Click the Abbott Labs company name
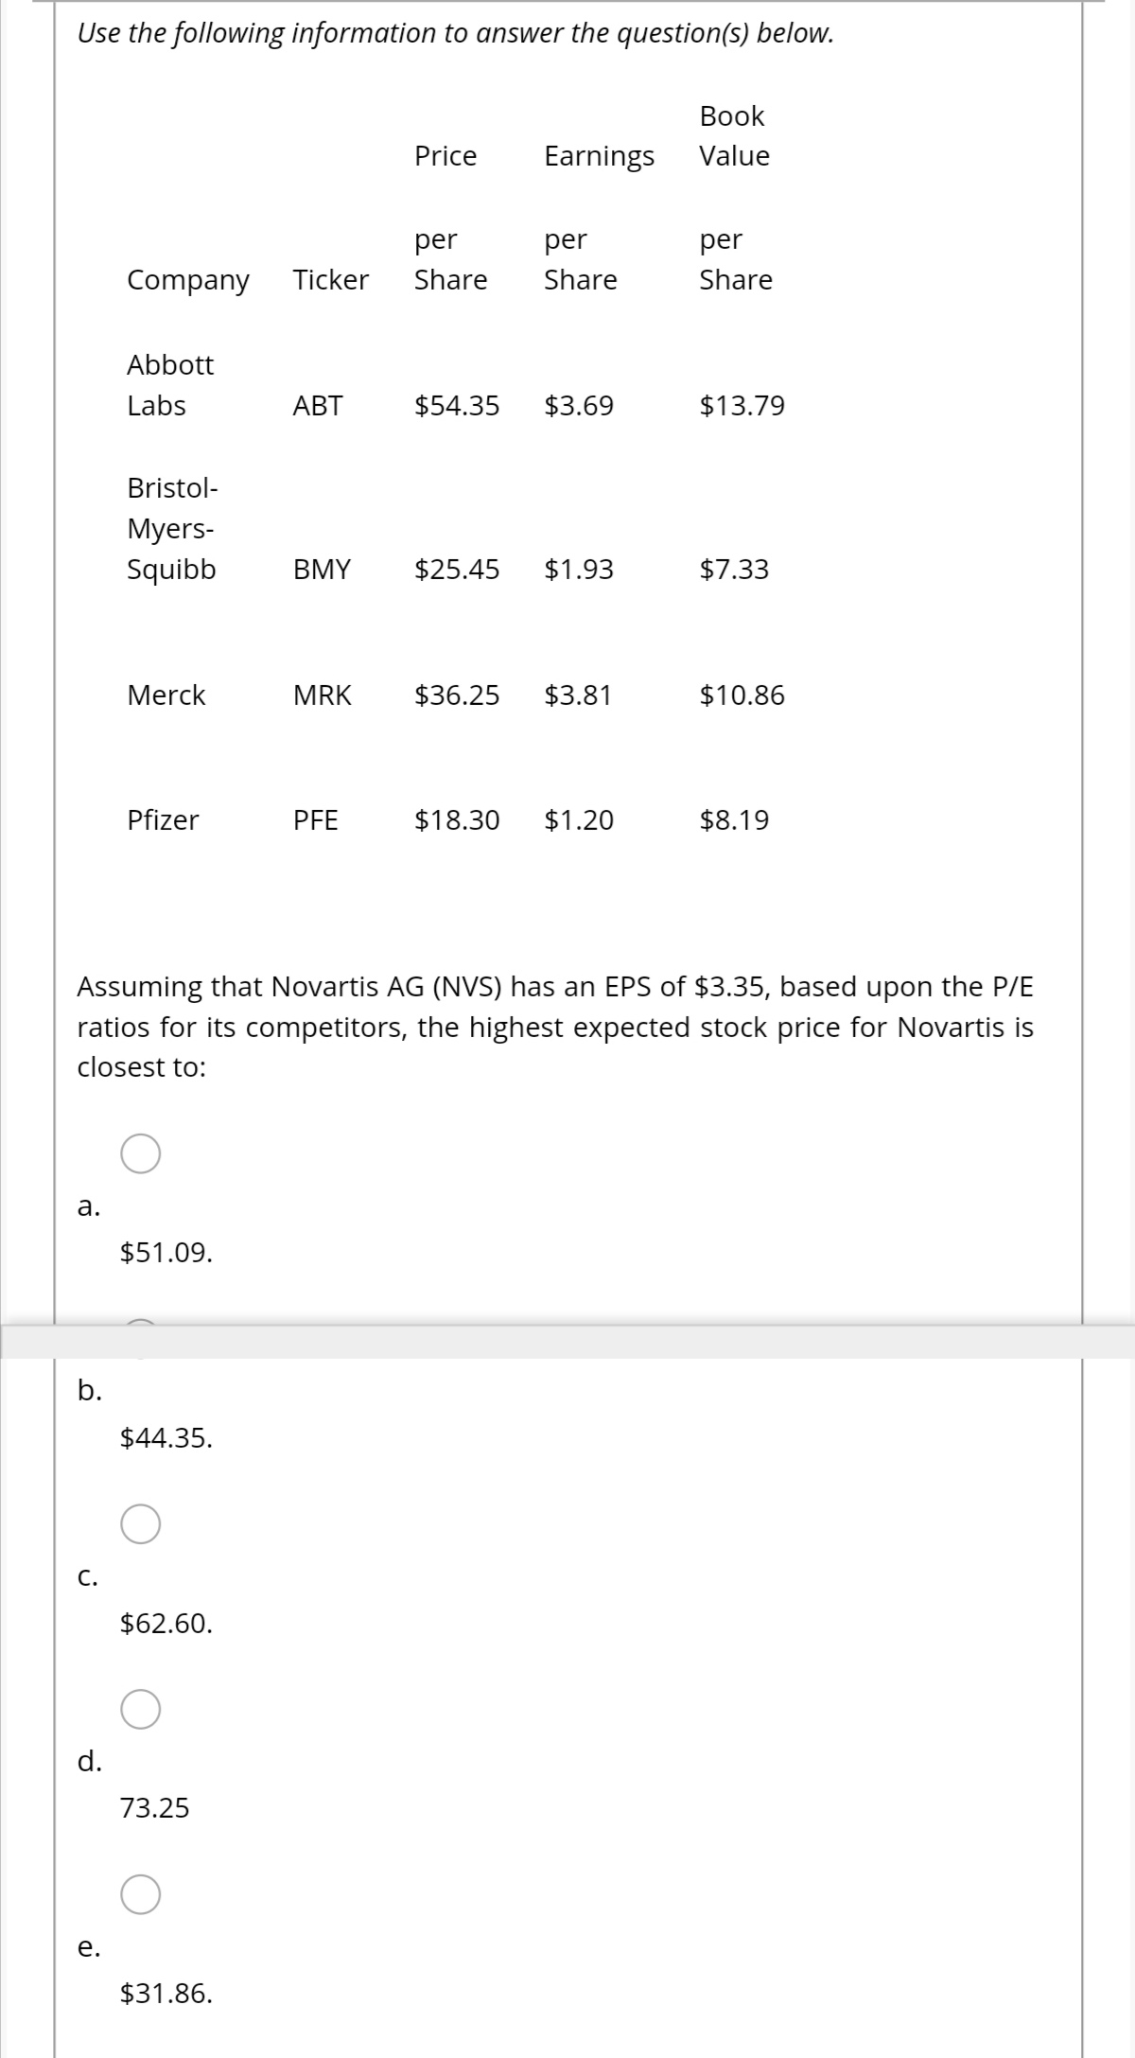 pos(170,385)
